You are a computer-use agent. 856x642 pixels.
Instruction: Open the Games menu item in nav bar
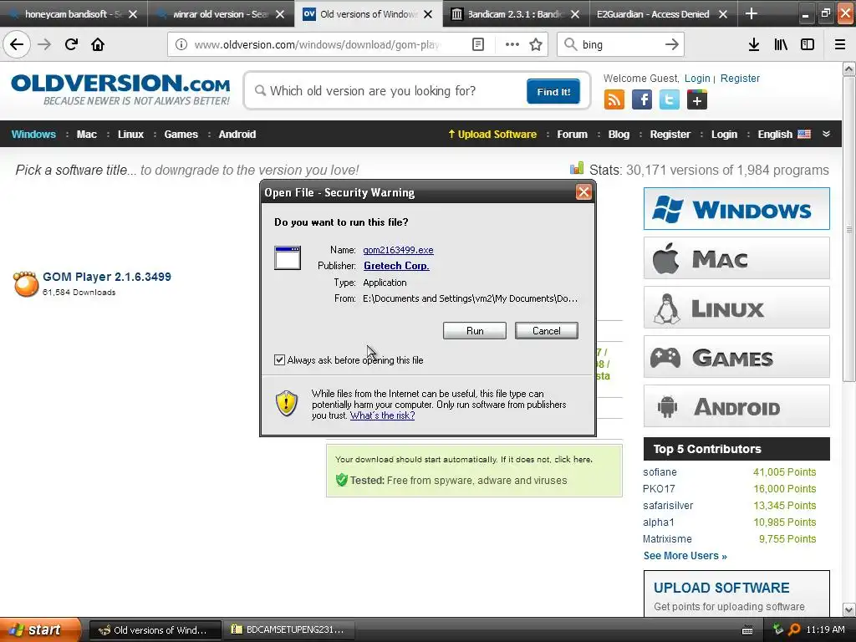tap(181, 134)
